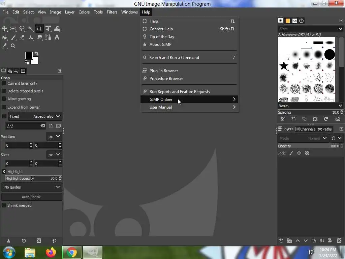Viewport: 345px width, 259px height.
Task: Create a new layer icon
Action: click(x=281, y=241)
